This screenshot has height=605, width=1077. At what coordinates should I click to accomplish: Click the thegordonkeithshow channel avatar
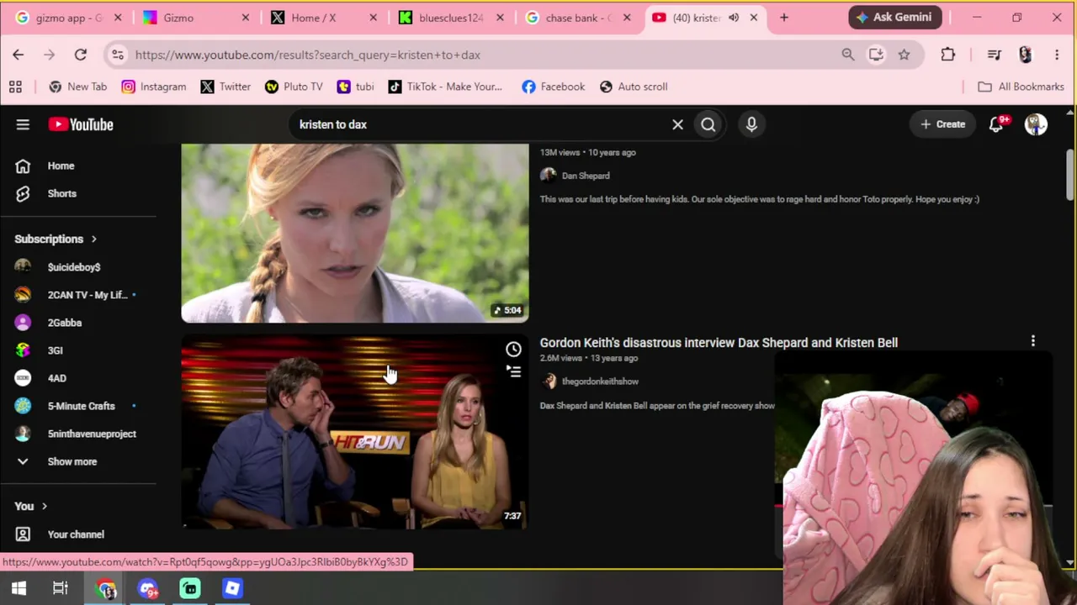coord(549,381)
